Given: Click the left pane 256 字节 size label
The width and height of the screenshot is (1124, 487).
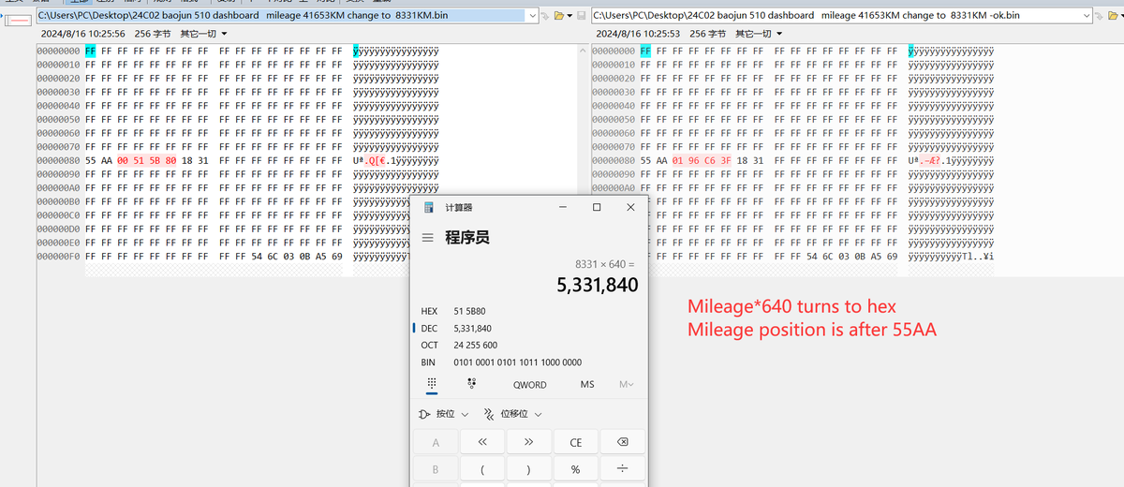Looking at the screenshot, I should pyautogui.click(x=151, y=34).
